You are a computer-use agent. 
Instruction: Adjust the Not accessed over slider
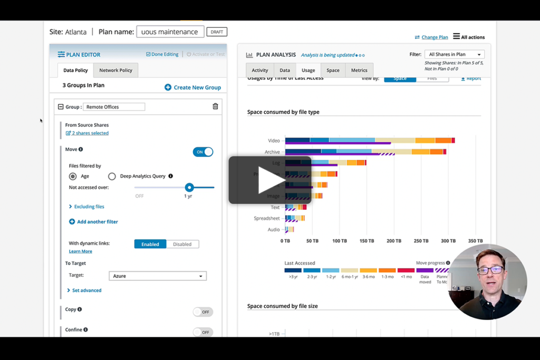[x=190, y=187]
